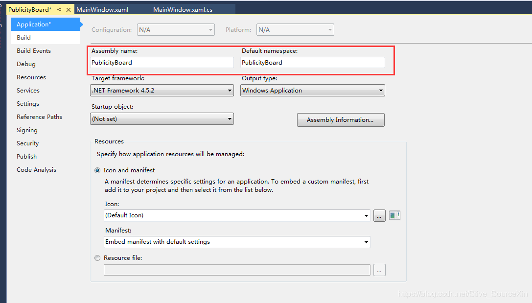Click the Resource file path field

coord(237,270)
